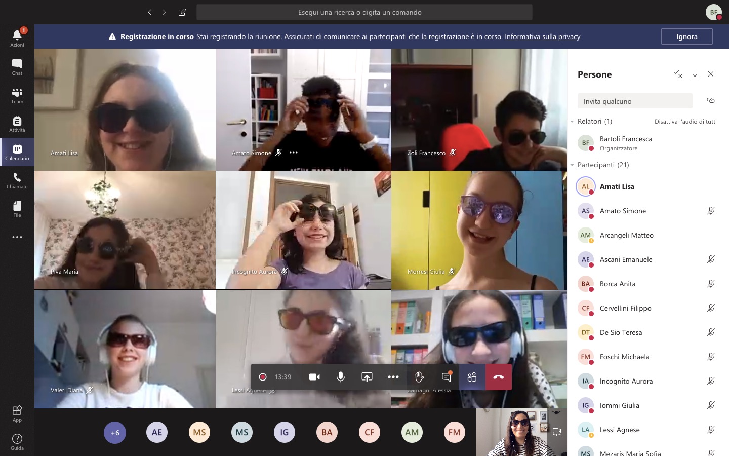Open new chat compose icon
This screenshot has height=456, width=729.
coord(182,12)
